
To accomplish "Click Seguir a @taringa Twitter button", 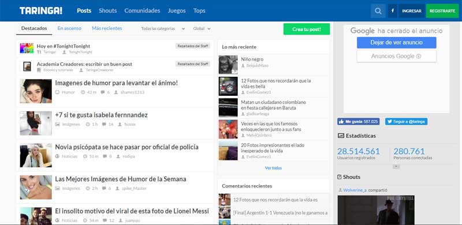I will tap(406, 122).
